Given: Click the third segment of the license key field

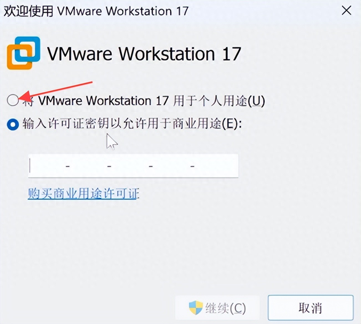Looking at the screenshot, I should pyautogui.click(x=130, y=166).
